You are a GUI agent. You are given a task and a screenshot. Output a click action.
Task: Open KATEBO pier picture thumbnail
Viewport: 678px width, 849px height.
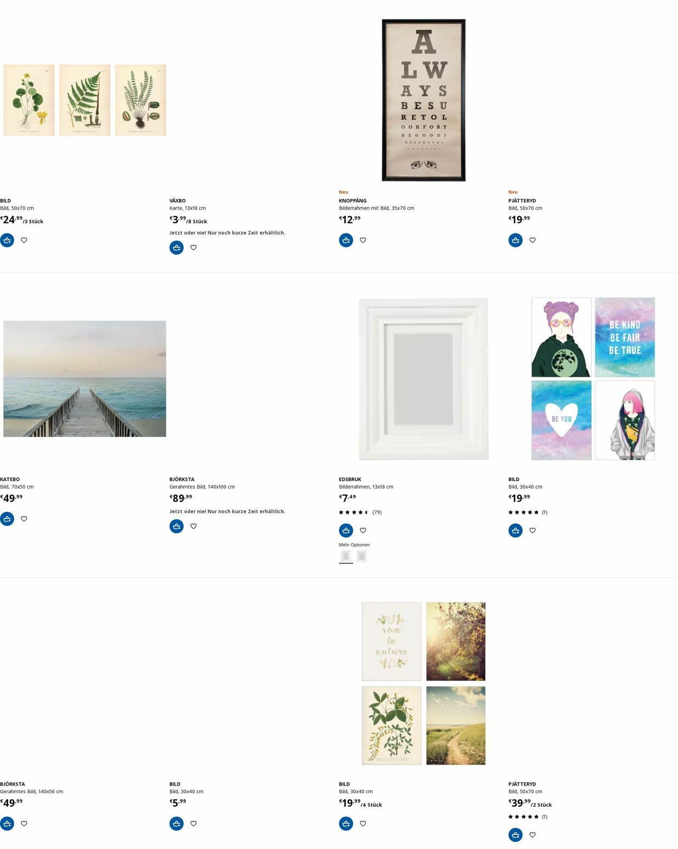coord(85,379)
